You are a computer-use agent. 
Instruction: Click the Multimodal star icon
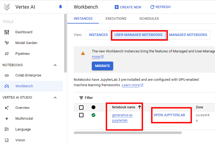(x=7, y=119)
